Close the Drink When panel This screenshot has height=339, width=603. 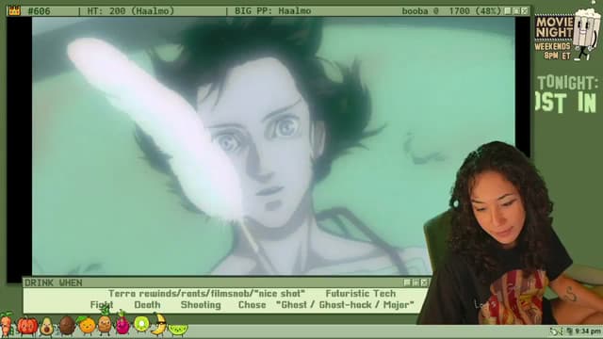click(x=425, y=282)
